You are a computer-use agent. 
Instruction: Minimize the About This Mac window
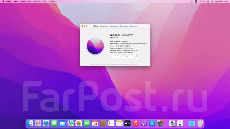tap(84, 26)
